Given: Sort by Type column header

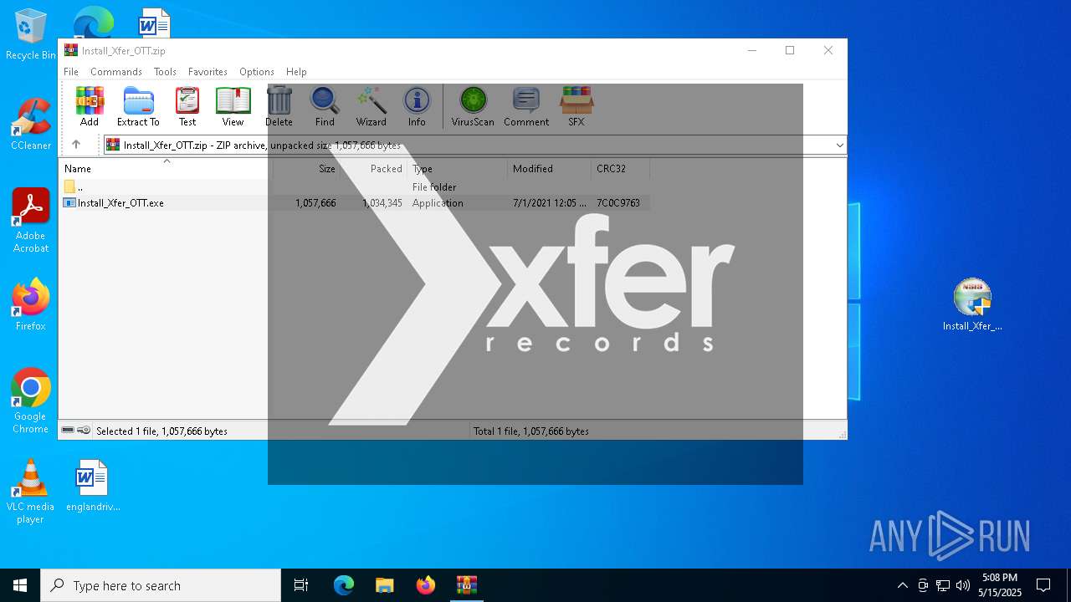Looking at the screenshot, I should coord(458,169).
